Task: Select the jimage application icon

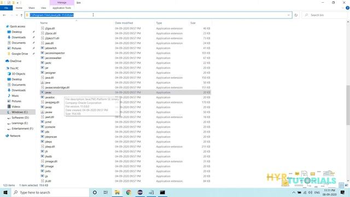Action: pos(43,166)
